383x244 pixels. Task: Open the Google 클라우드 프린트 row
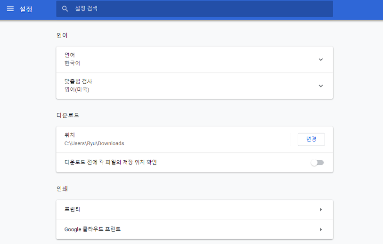(x=195, y=229)
